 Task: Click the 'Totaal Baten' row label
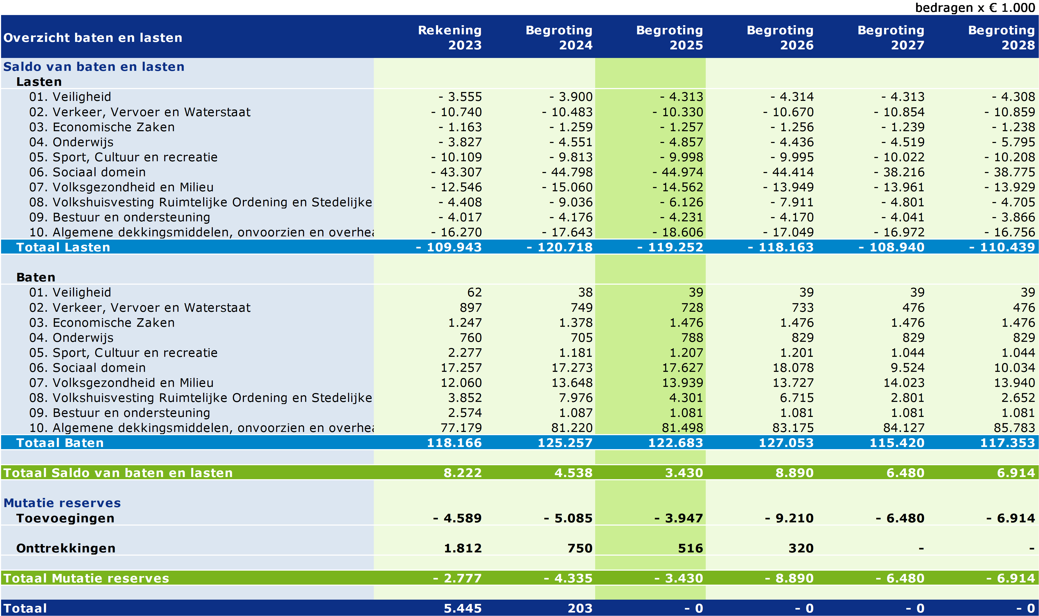tap(60, 443)
